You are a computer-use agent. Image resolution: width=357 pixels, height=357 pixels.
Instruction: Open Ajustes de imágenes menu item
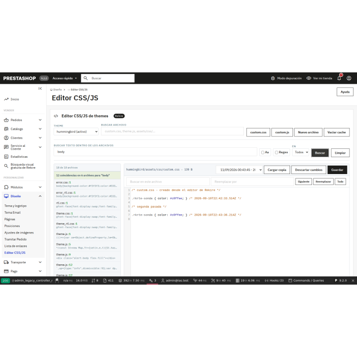19,233
